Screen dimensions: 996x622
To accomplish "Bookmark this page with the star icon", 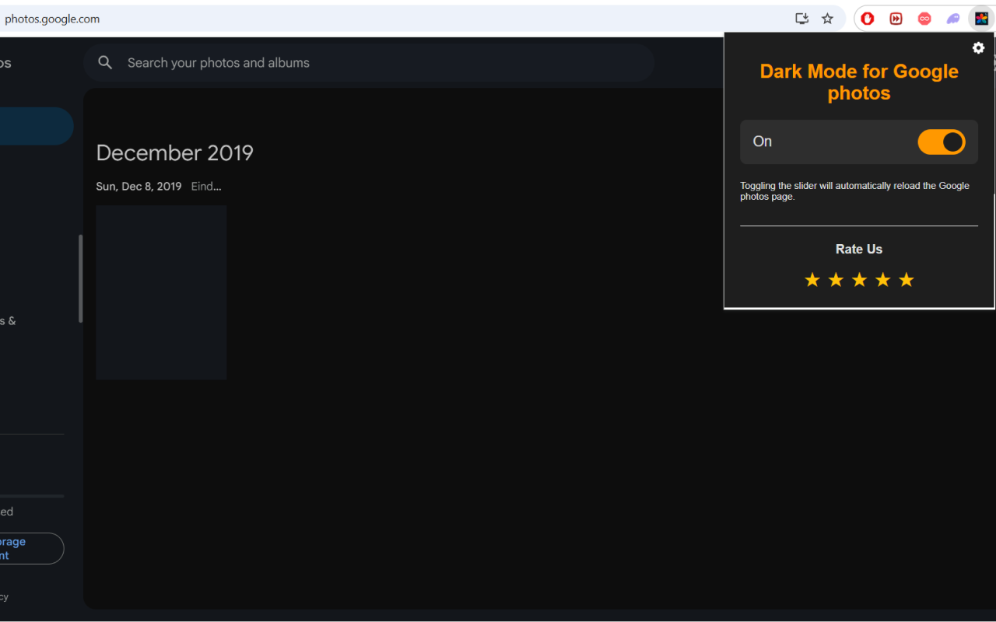I will 827,19.
